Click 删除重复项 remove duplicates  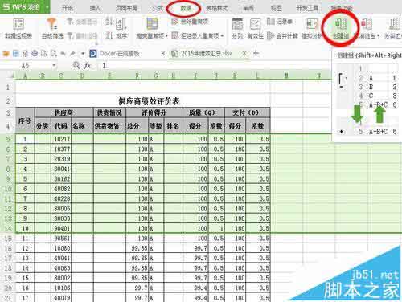point(190,22)
